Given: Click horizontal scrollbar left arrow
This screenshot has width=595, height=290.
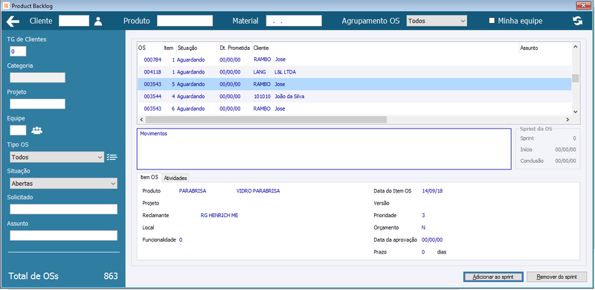Looking at the screenshot, I should (x=141, y=120).
